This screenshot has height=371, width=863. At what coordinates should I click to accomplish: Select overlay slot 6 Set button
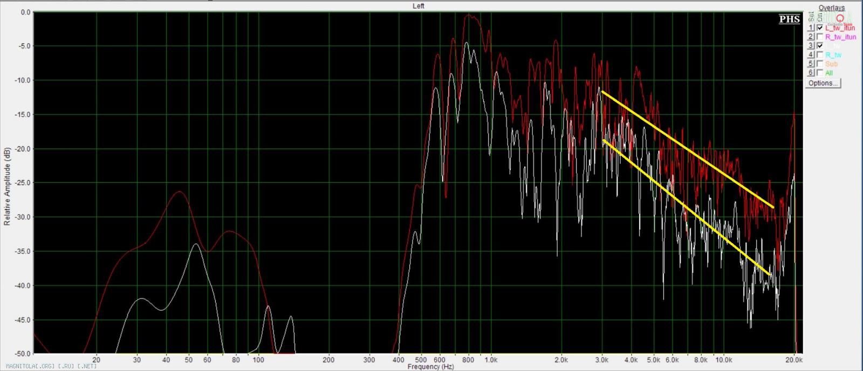pyautogui.click(x=811, y=73)
